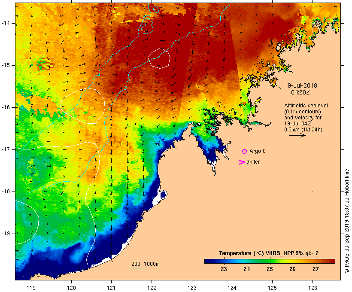Click the '(0.1m contours)' text line
Image resolution: width=352 pixels, height=292 pixels.
(x=302, y=112)
